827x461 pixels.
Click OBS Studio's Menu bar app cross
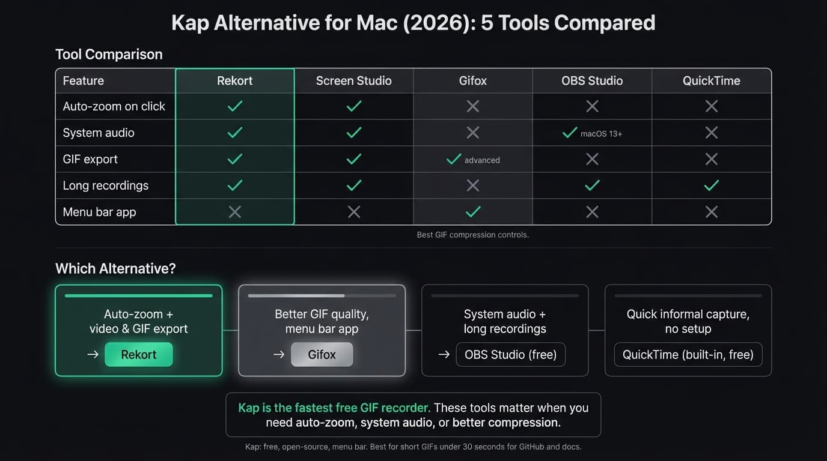click(592, 212)
